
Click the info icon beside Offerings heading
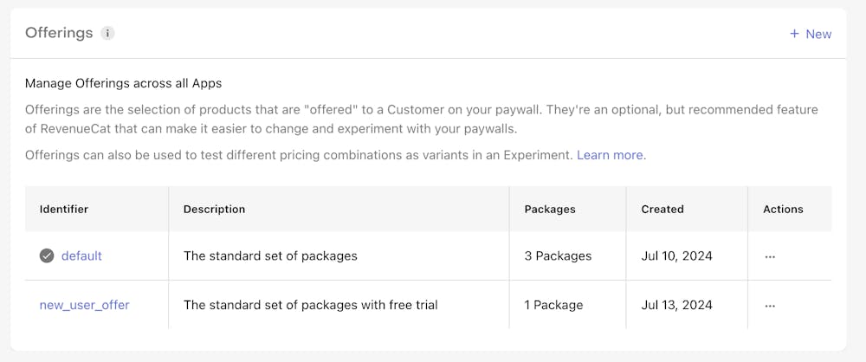click(107, 34)
